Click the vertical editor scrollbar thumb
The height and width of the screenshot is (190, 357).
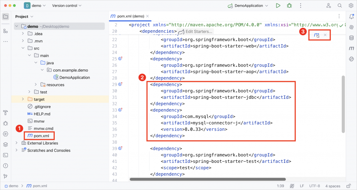[x=343, y=104]
